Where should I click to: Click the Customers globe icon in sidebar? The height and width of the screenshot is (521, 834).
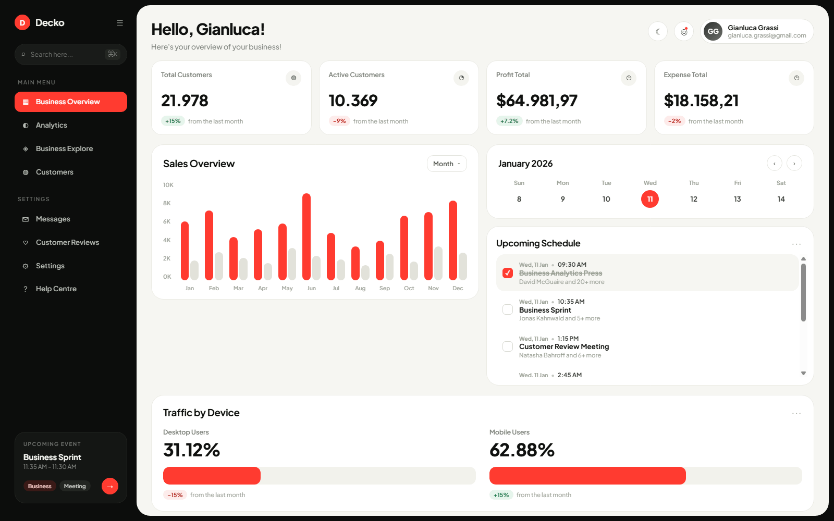tap(26, 172)
